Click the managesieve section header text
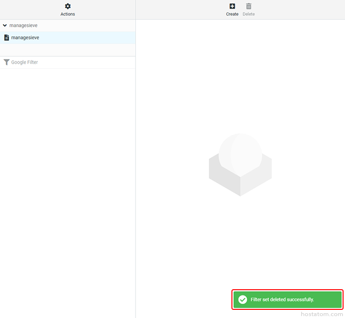 tap(24, 25)
